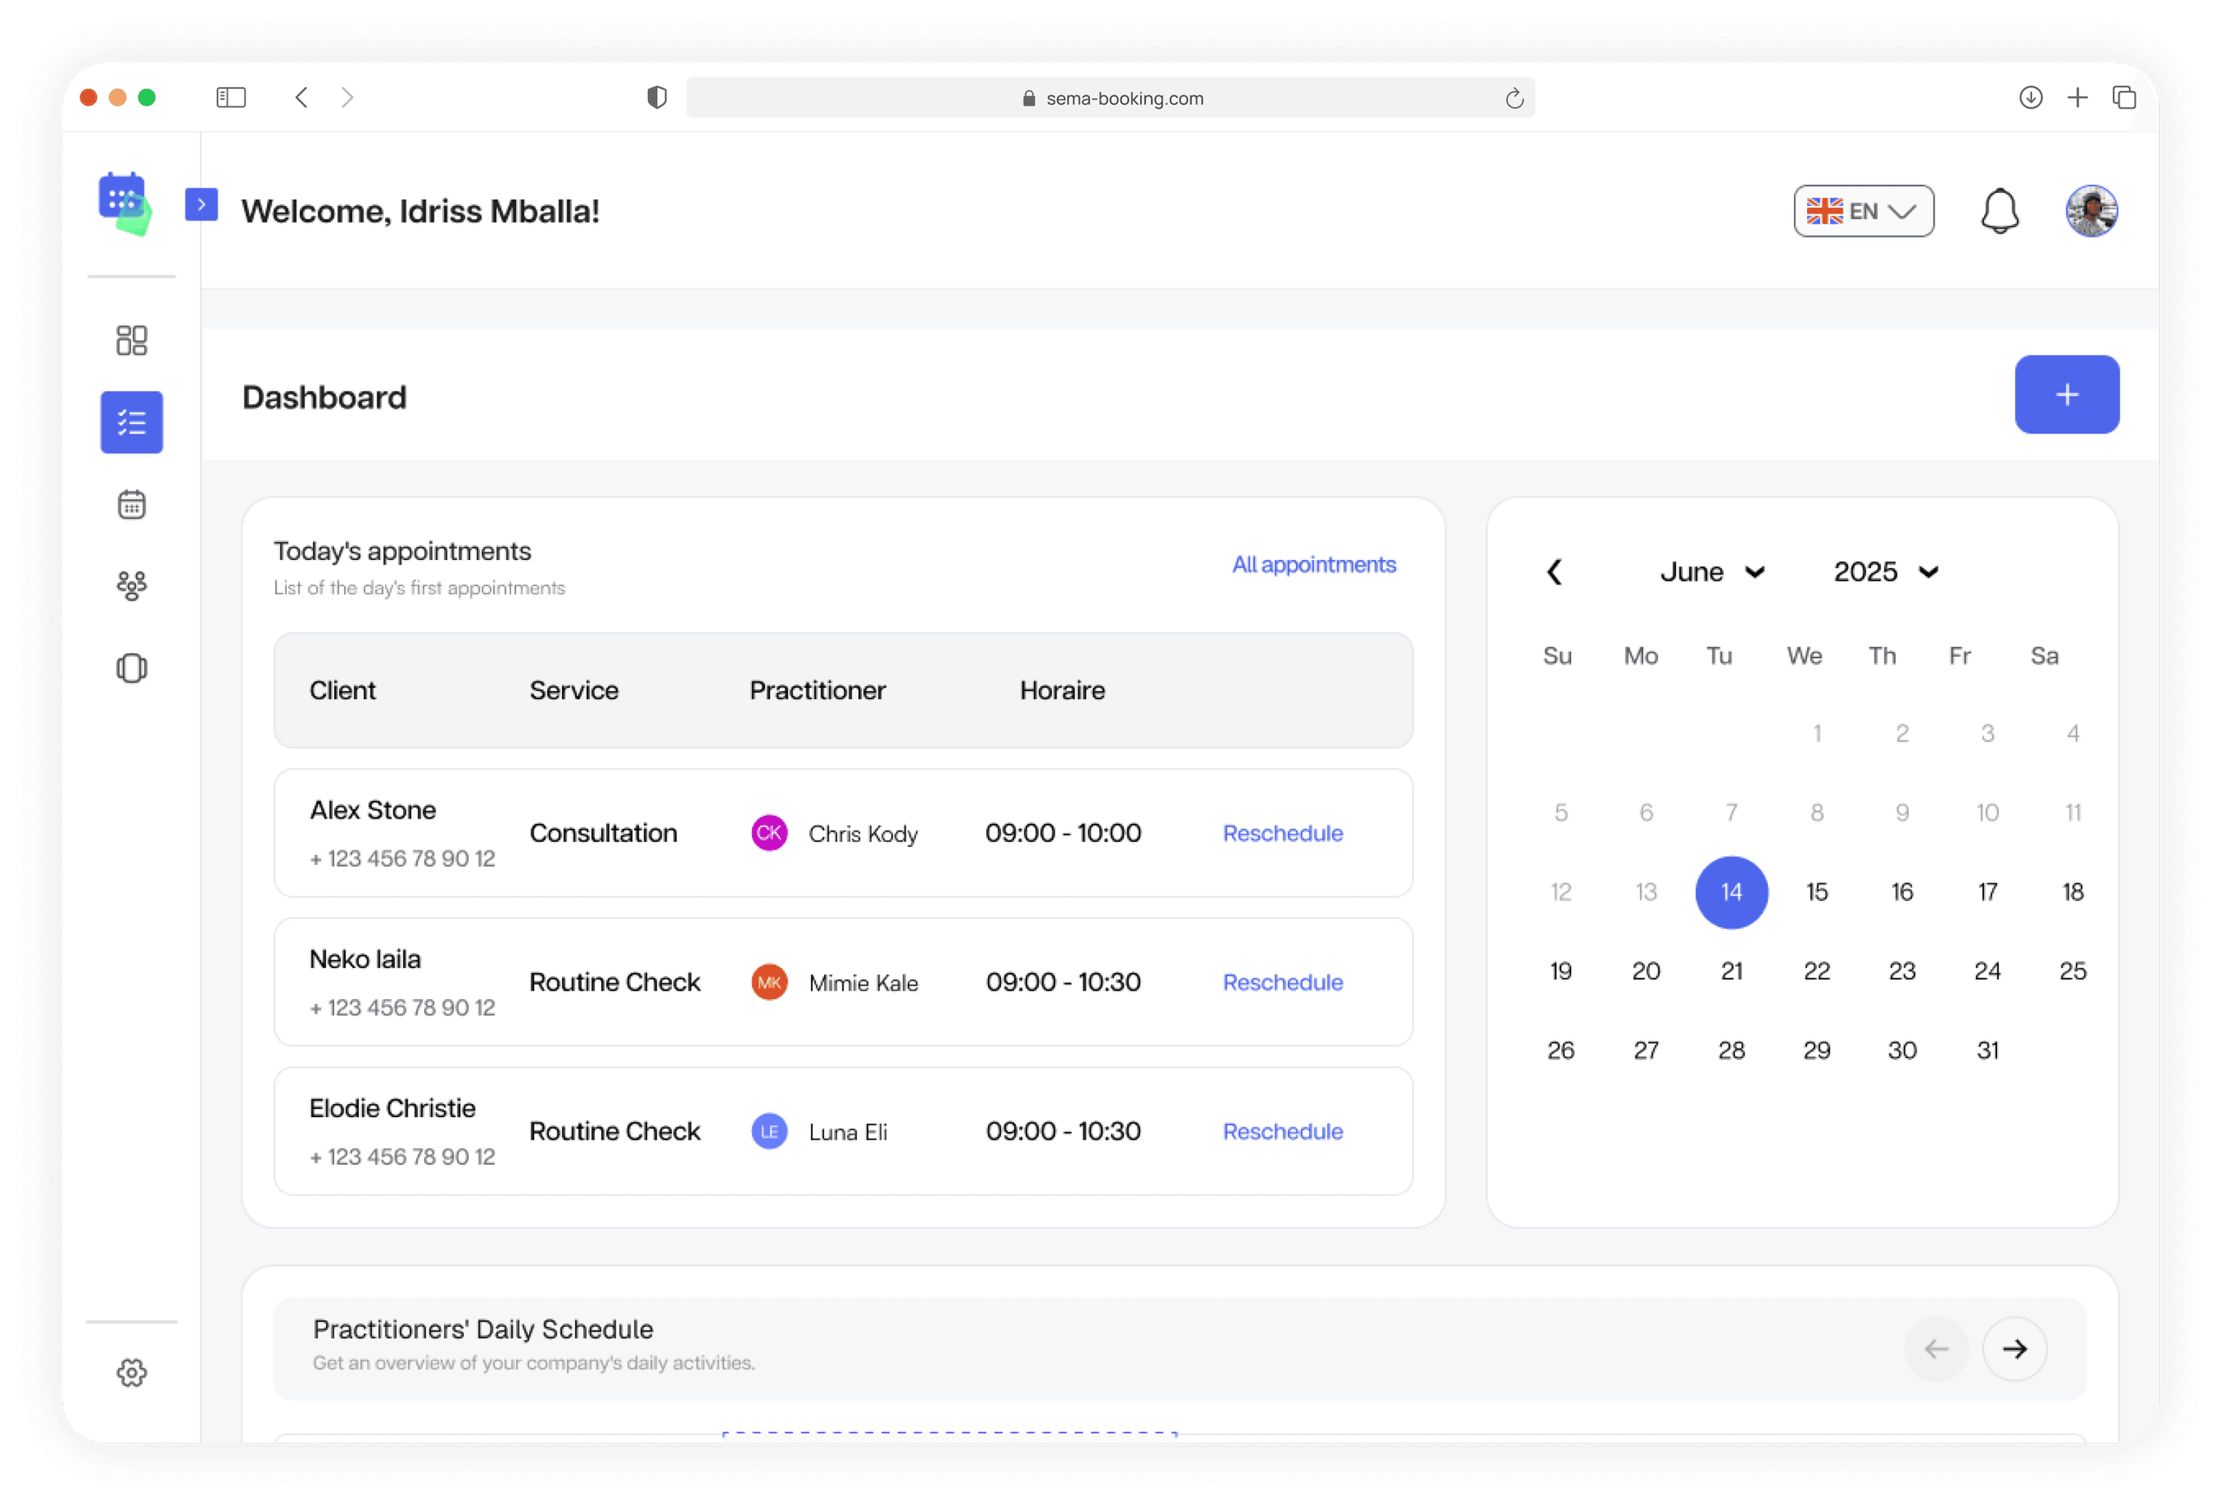Open the calendar view from the sidebar
The image size is (2222, 1506).
(x=131, y=504)
